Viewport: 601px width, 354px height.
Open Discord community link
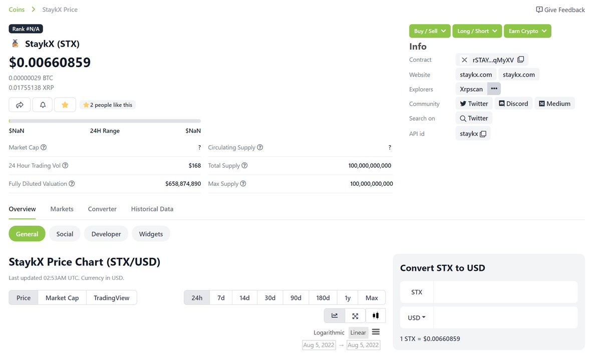click(x=513, y=104)
